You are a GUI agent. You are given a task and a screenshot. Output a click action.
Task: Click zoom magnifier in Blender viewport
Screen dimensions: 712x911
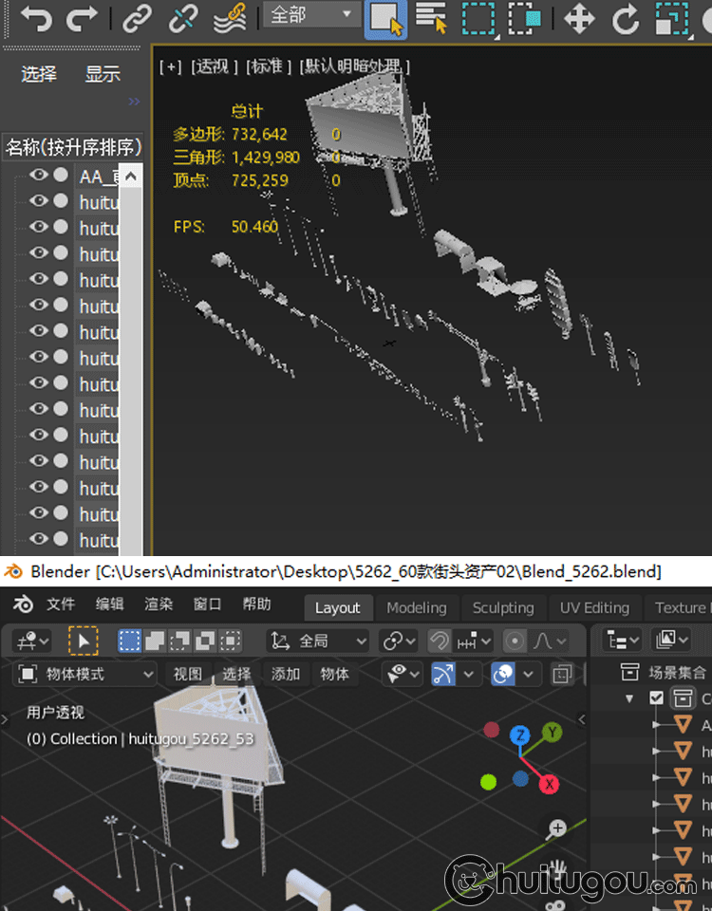point(557,828)
